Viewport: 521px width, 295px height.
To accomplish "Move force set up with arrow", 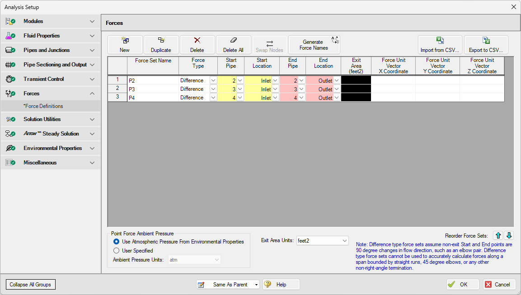I will (498, 235).
